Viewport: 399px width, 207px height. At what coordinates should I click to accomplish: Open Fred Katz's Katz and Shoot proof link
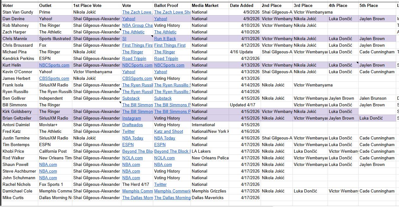pyautogui.click(x=169, y=132)
